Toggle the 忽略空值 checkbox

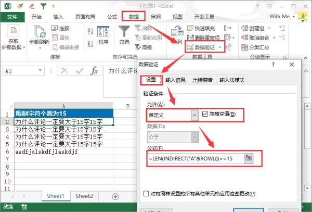pyautogui.click(x=204, y=114)
